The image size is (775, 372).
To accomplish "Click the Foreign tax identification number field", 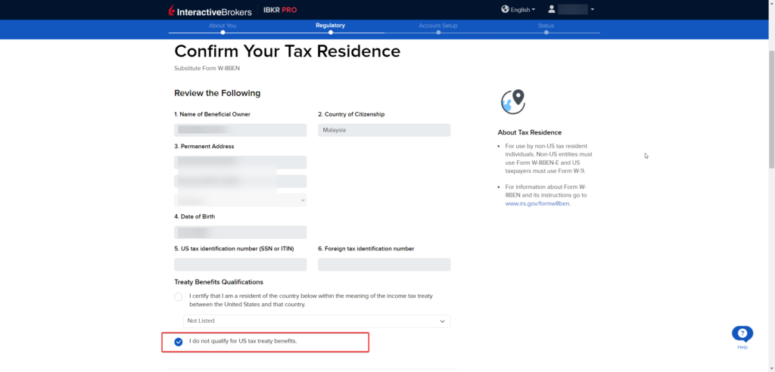I will 384,265.
